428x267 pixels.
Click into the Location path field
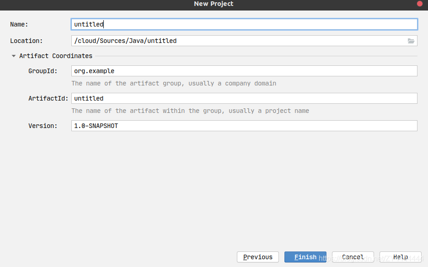[238, 41]
